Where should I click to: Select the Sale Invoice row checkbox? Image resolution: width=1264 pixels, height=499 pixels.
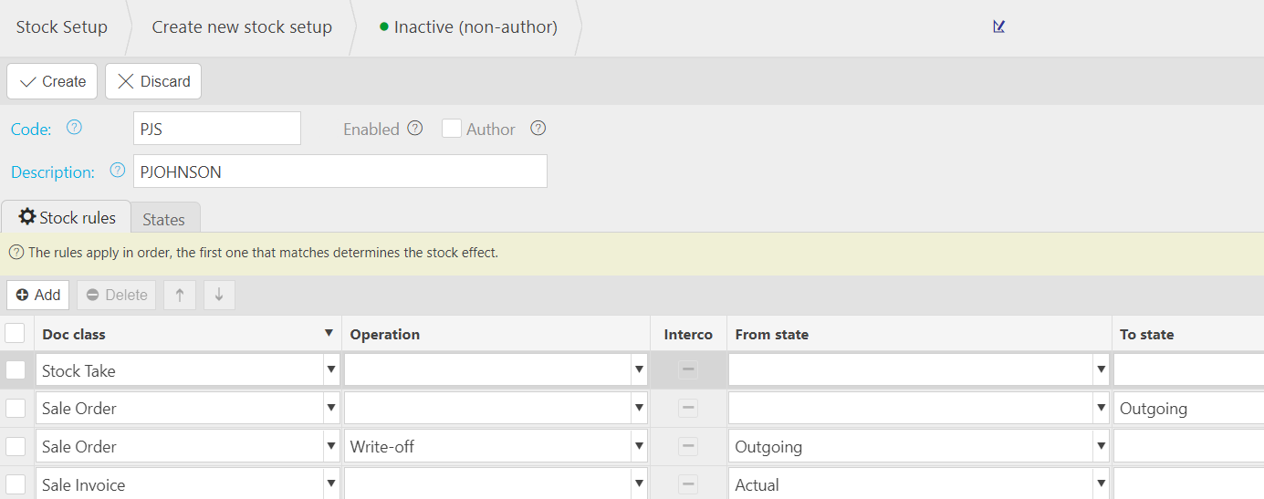(16, 484)
